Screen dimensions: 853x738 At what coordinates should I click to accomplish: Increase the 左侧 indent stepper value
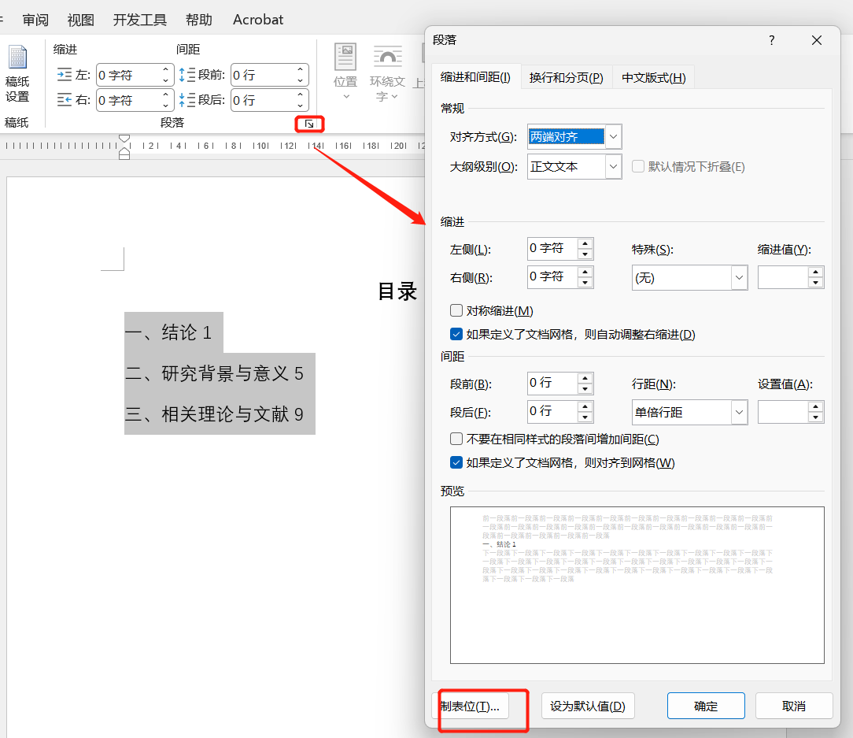coord(585,243)
